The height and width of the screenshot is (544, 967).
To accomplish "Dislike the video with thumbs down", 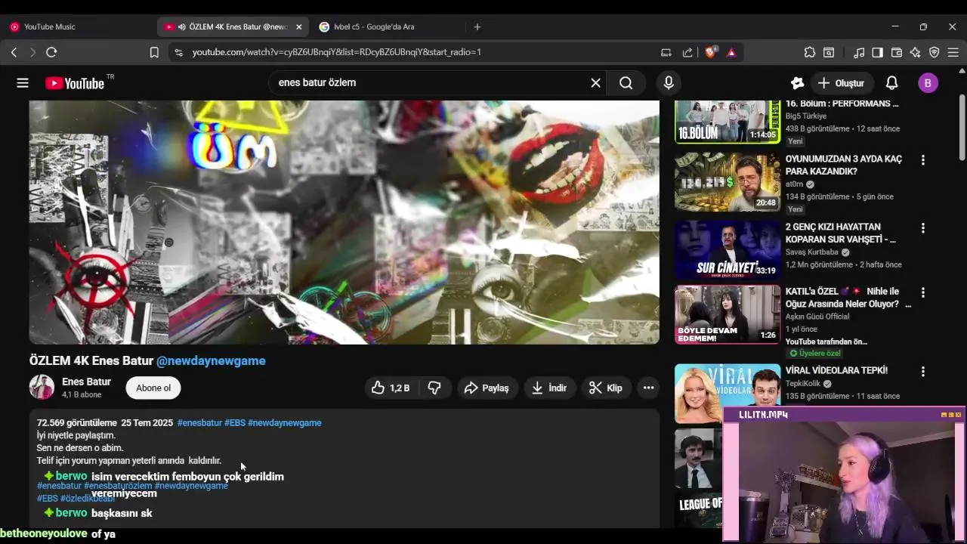I will click(434, 388).
